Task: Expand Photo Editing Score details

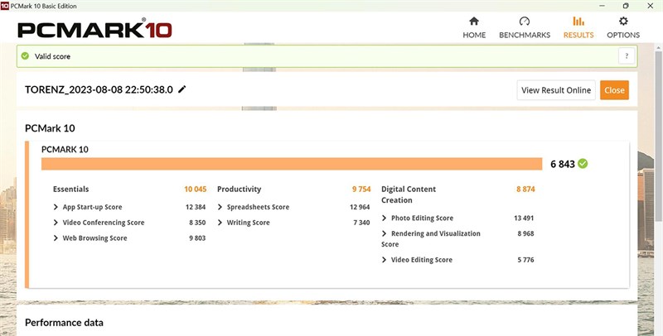Action: tap(384, 218)
